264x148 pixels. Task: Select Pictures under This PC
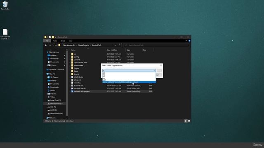pos(53,94)
